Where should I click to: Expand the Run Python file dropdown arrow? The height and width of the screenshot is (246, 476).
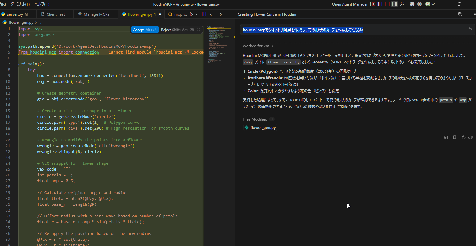[197, 14]
